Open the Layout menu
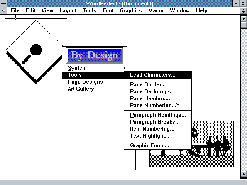247x185 pixels. [68, 11]
